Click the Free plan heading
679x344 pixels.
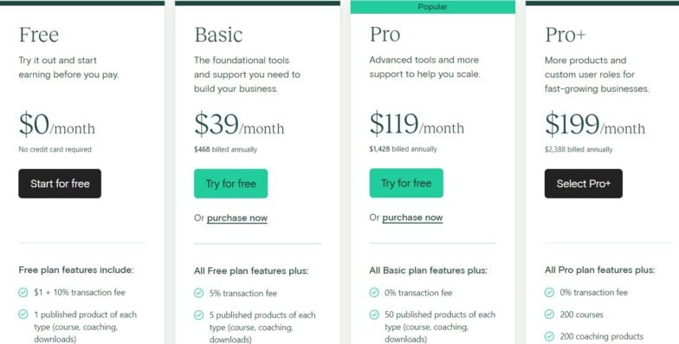coord(38,35)
